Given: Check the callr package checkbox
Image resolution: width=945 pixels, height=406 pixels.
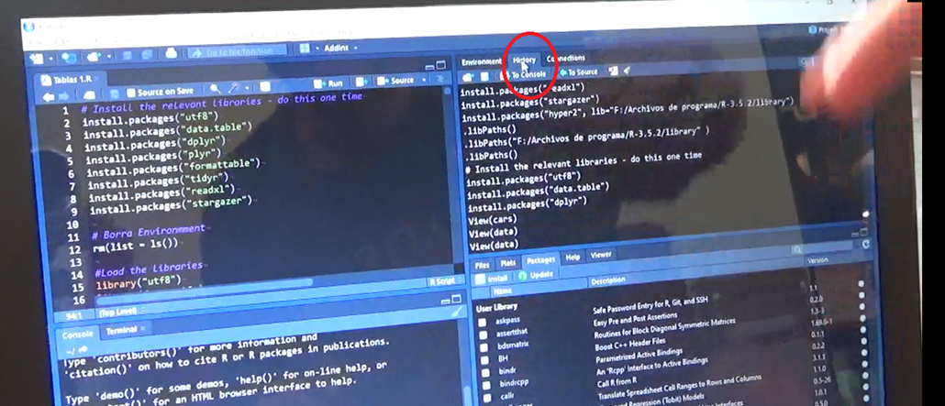Looking at the screenshot, I should point(487,397).
